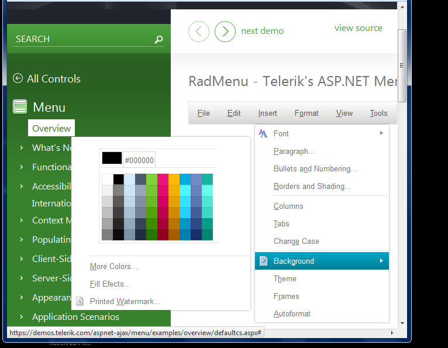
Task: Go to next demo arrow button
Action: tap(225, 32)
